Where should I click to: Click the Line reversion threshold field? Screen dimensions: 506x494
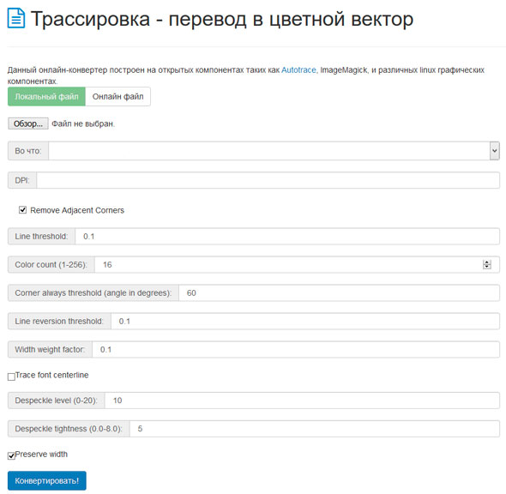point(305,321)
